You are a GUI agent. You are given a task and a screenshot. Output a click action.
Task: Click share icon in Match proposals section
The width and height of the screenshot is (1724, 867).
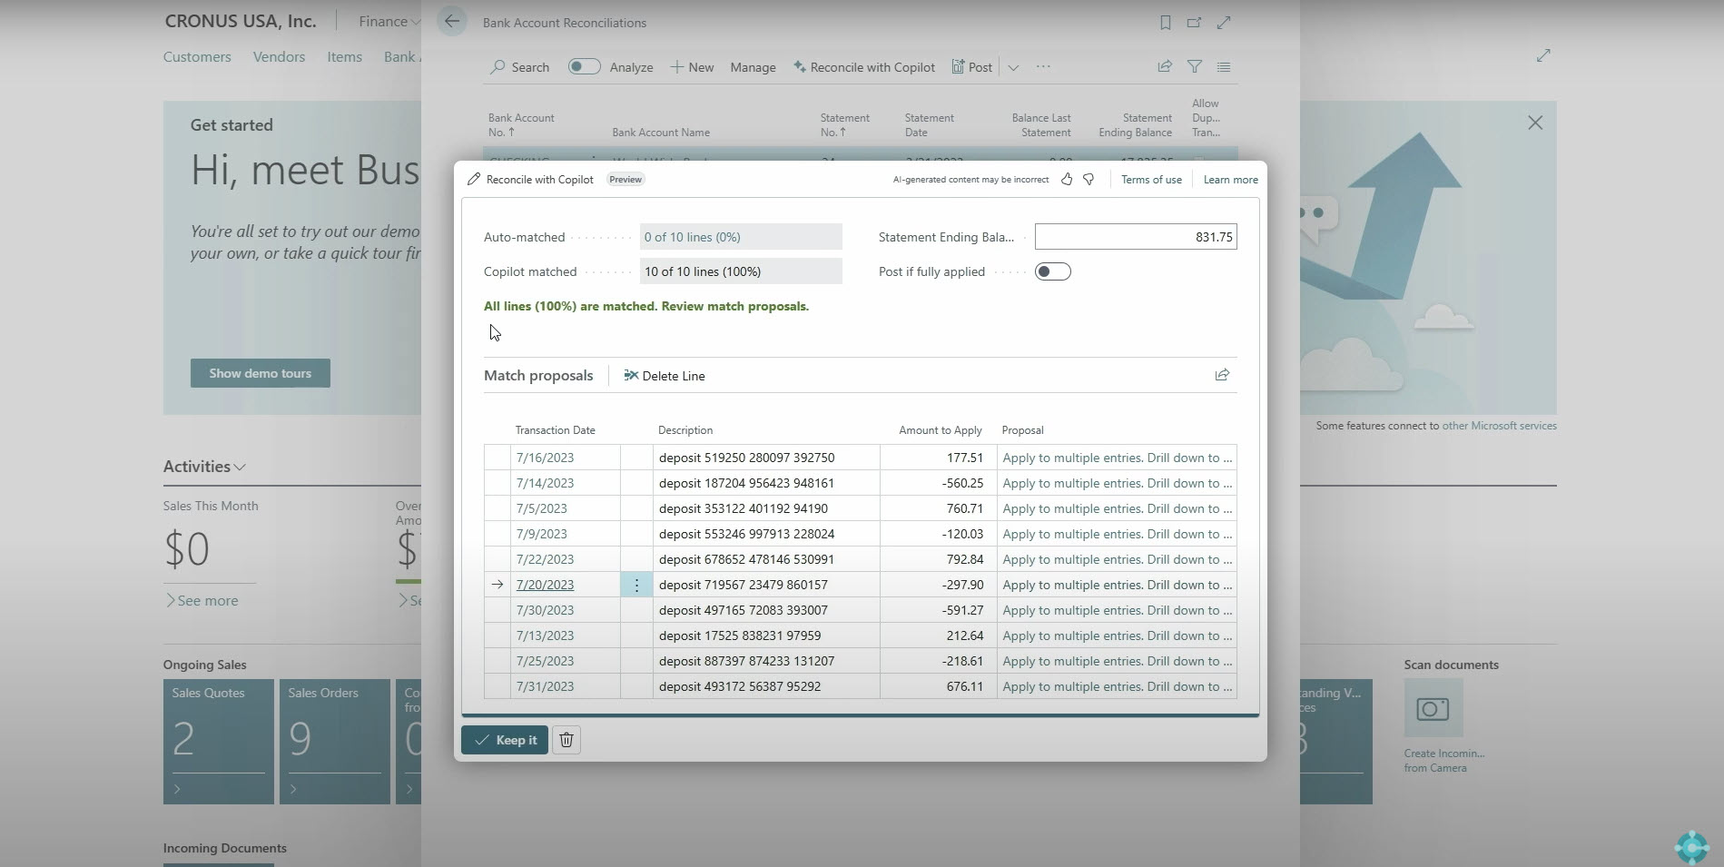click(x=1222, y=375)
